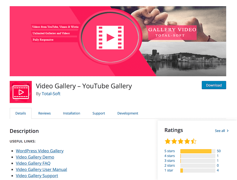The width and height of the screenshot is (237, 180).
Task: Click the 3 stars rating label
Action: click(169, 161)
